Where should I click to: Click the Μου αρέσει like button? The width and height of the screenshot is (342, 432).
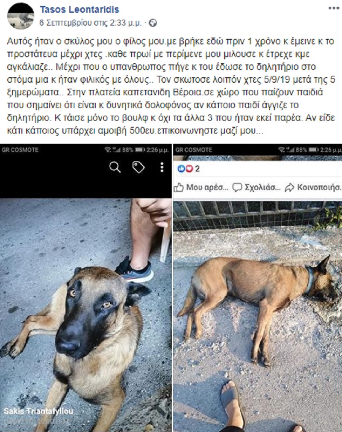click(x=201, y=187)
